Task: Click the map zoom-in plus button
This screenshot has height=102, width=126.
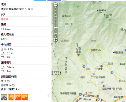Action: click(x=56, y=39)
